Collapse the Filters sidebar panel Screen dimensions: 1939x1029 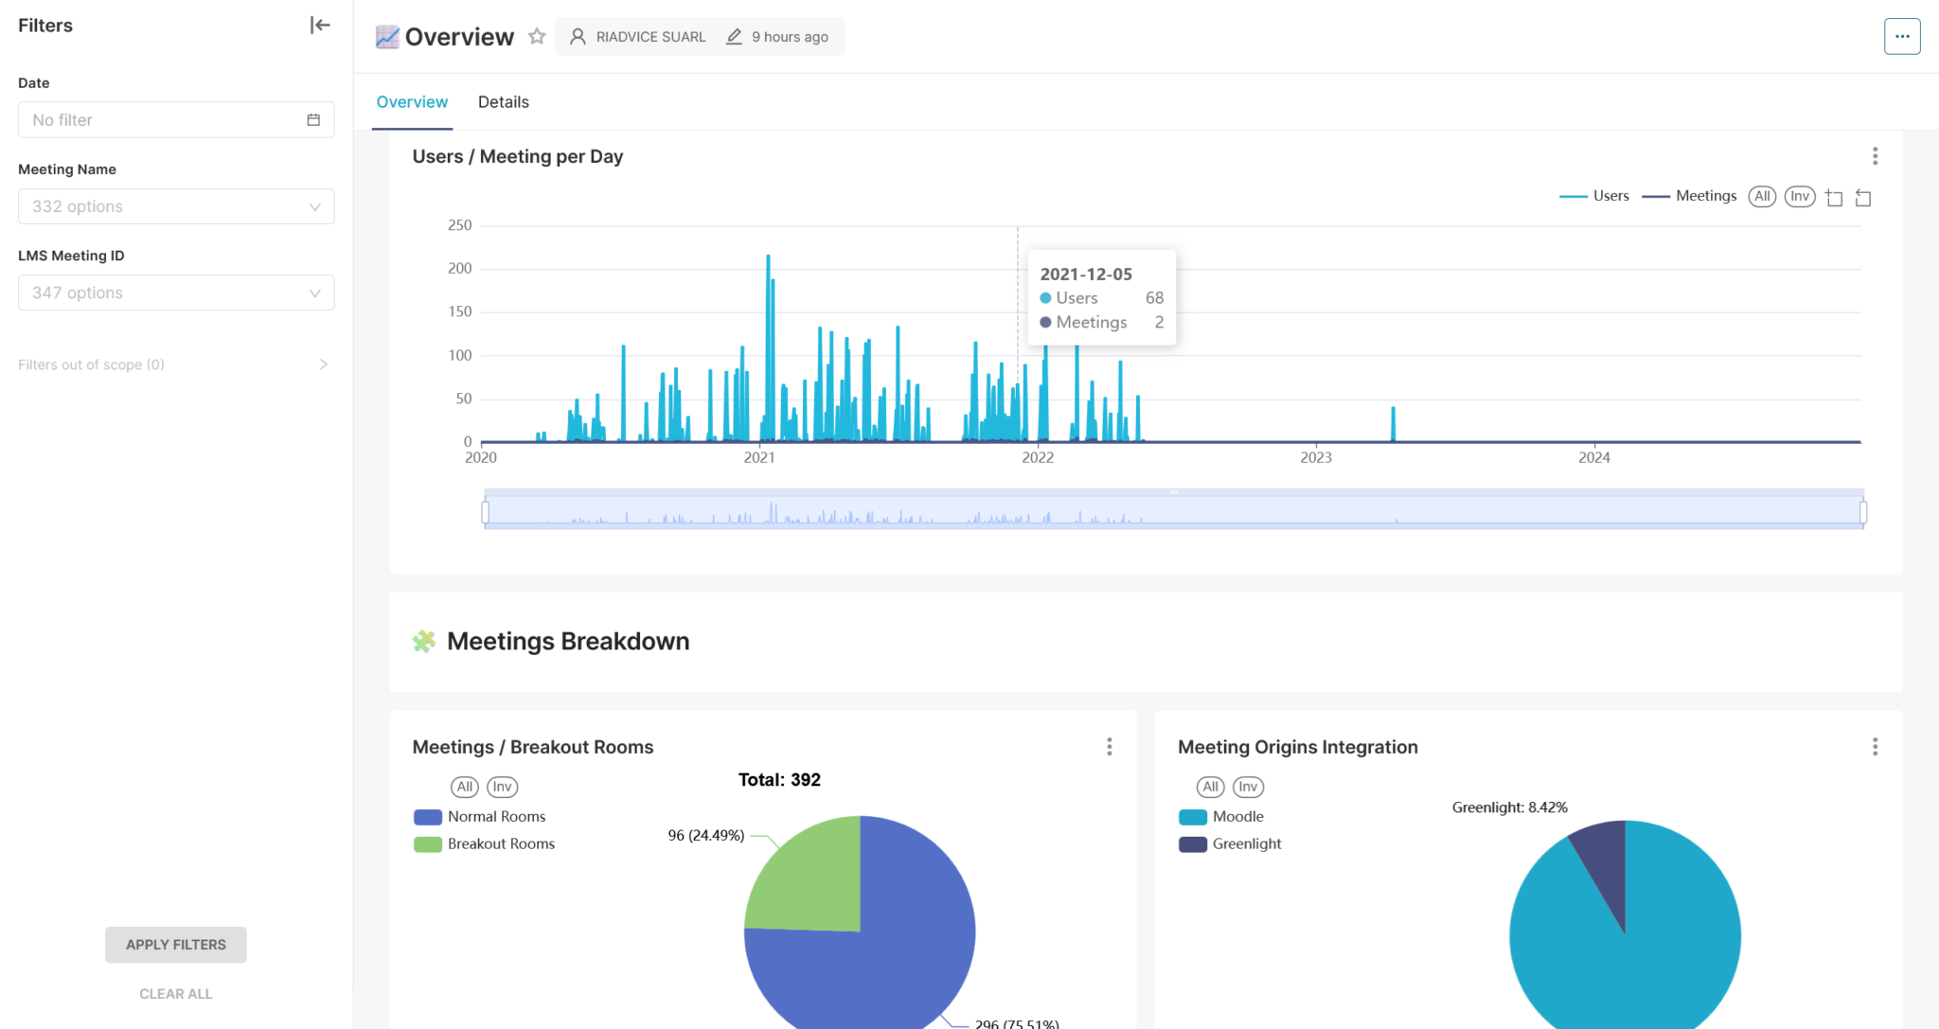[x=320, y=26]
